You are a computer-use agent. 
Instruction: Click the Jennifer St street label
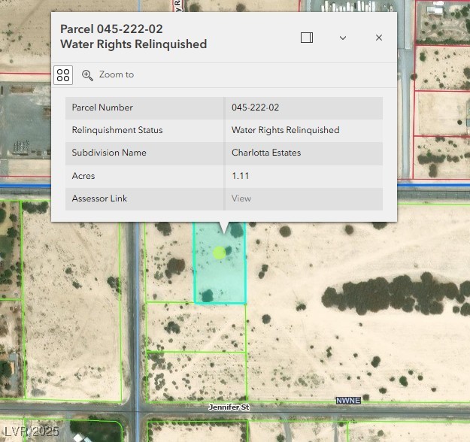pos(229,407)
